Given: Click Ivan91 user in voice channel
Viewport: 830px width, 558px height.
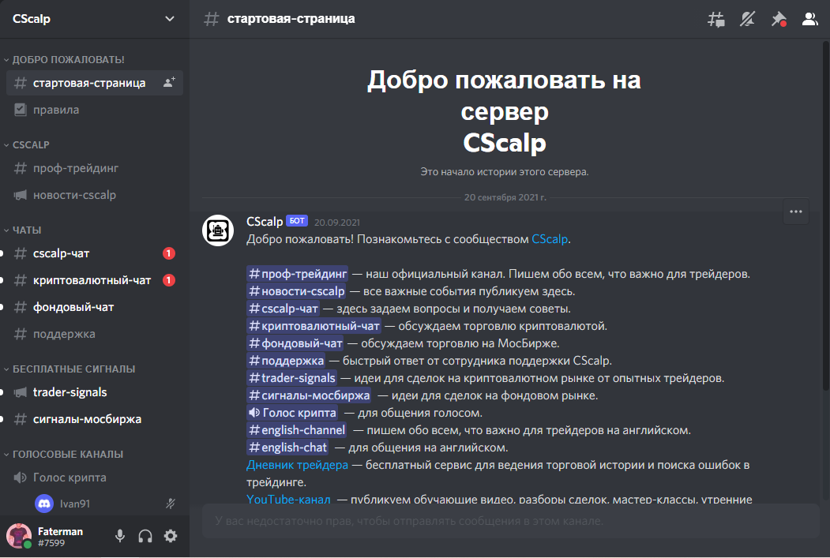Looking at the screenshot, I should point(104,504).
